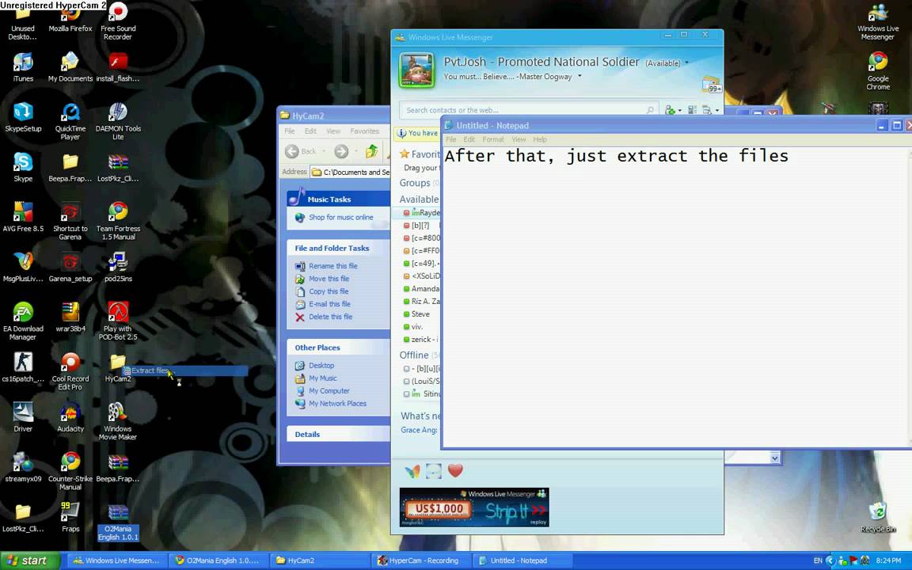Open the Windows Movie Maker desktop icon
This screenshot has width=912, height=570.
(x=118, y=421)
